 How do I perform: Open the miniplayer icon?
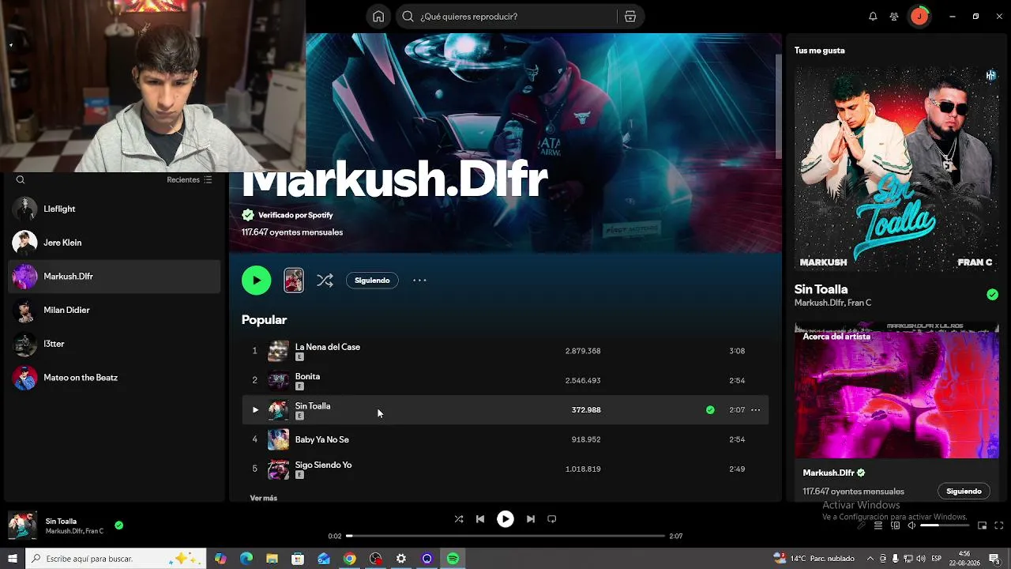(983, 526)
